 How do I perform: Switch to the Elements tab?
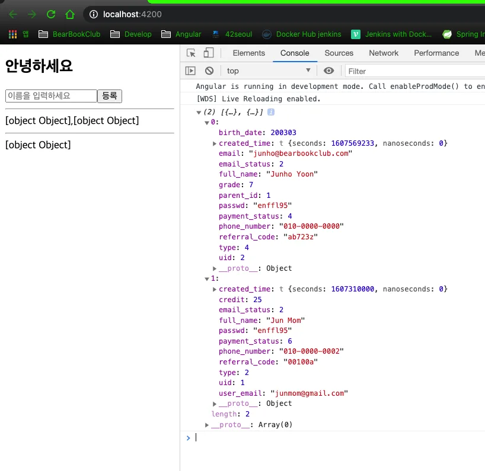click(248, 53)
